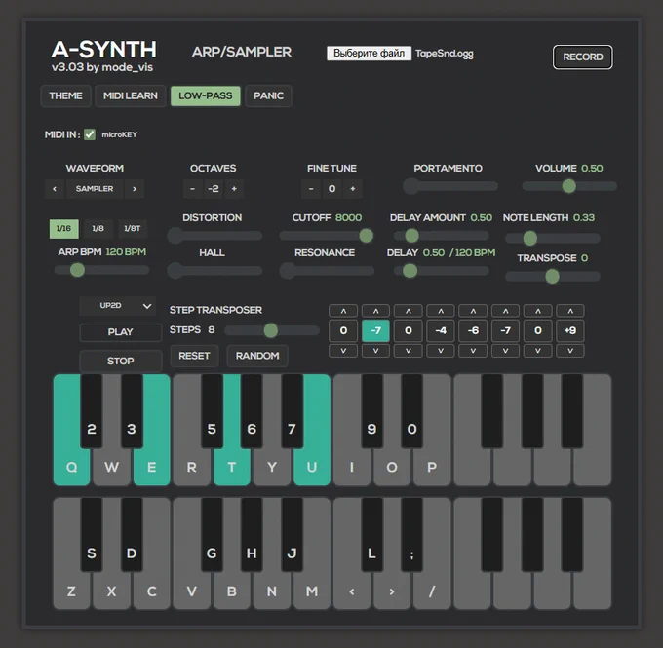Lower step 8 value with down arrow
This screenshot has height=648, width=663.
coord(570,351)
